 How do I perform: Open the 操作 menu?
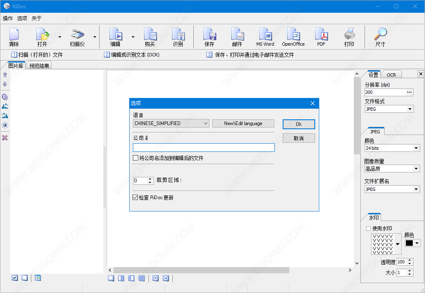click(x=7, y=19)
